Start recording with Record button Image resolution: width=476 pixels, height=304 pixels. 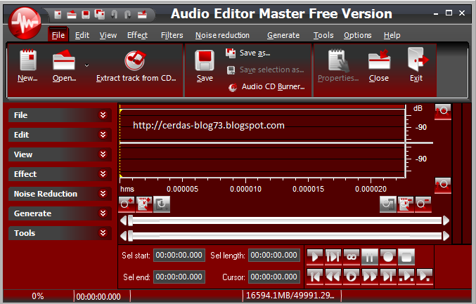388,257
